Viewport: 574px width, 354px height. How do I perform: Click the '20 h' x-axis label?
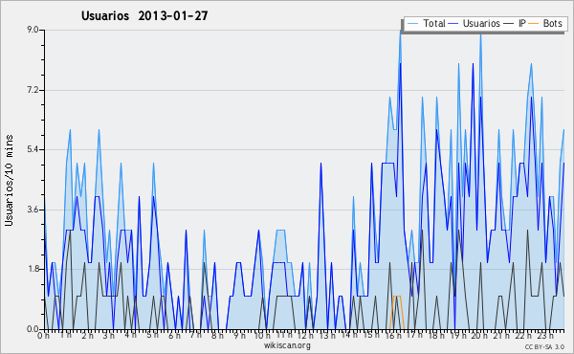(479, 335)
